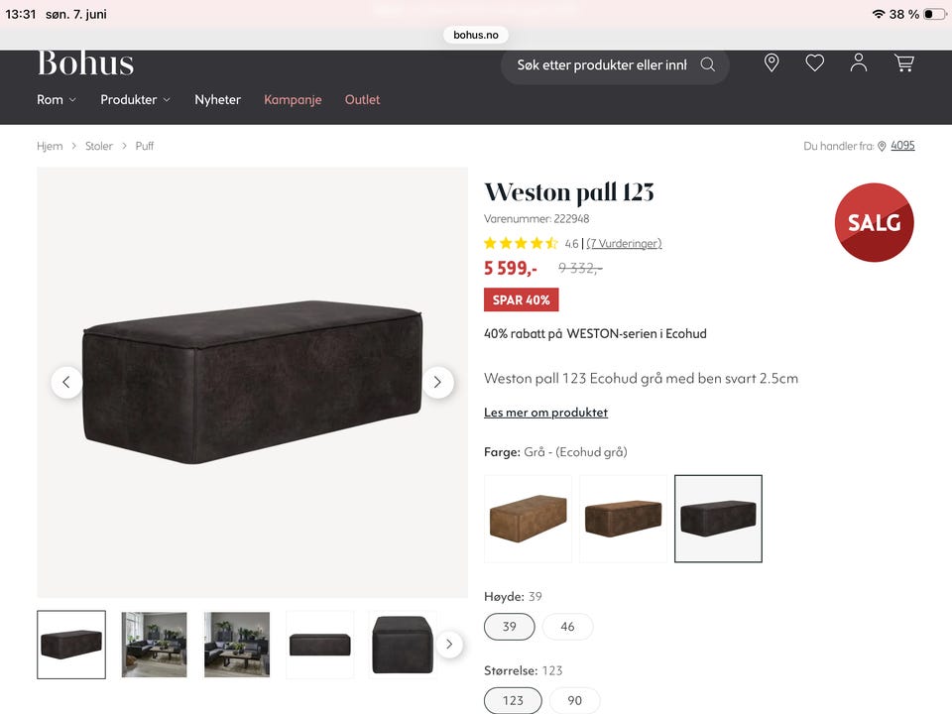Advance thumbnail strip with the arrow button
This screenshot has width=952, height=714.
(x=449, y=645)
